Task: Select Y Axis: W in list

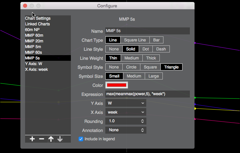Action: tap(48, 64)
